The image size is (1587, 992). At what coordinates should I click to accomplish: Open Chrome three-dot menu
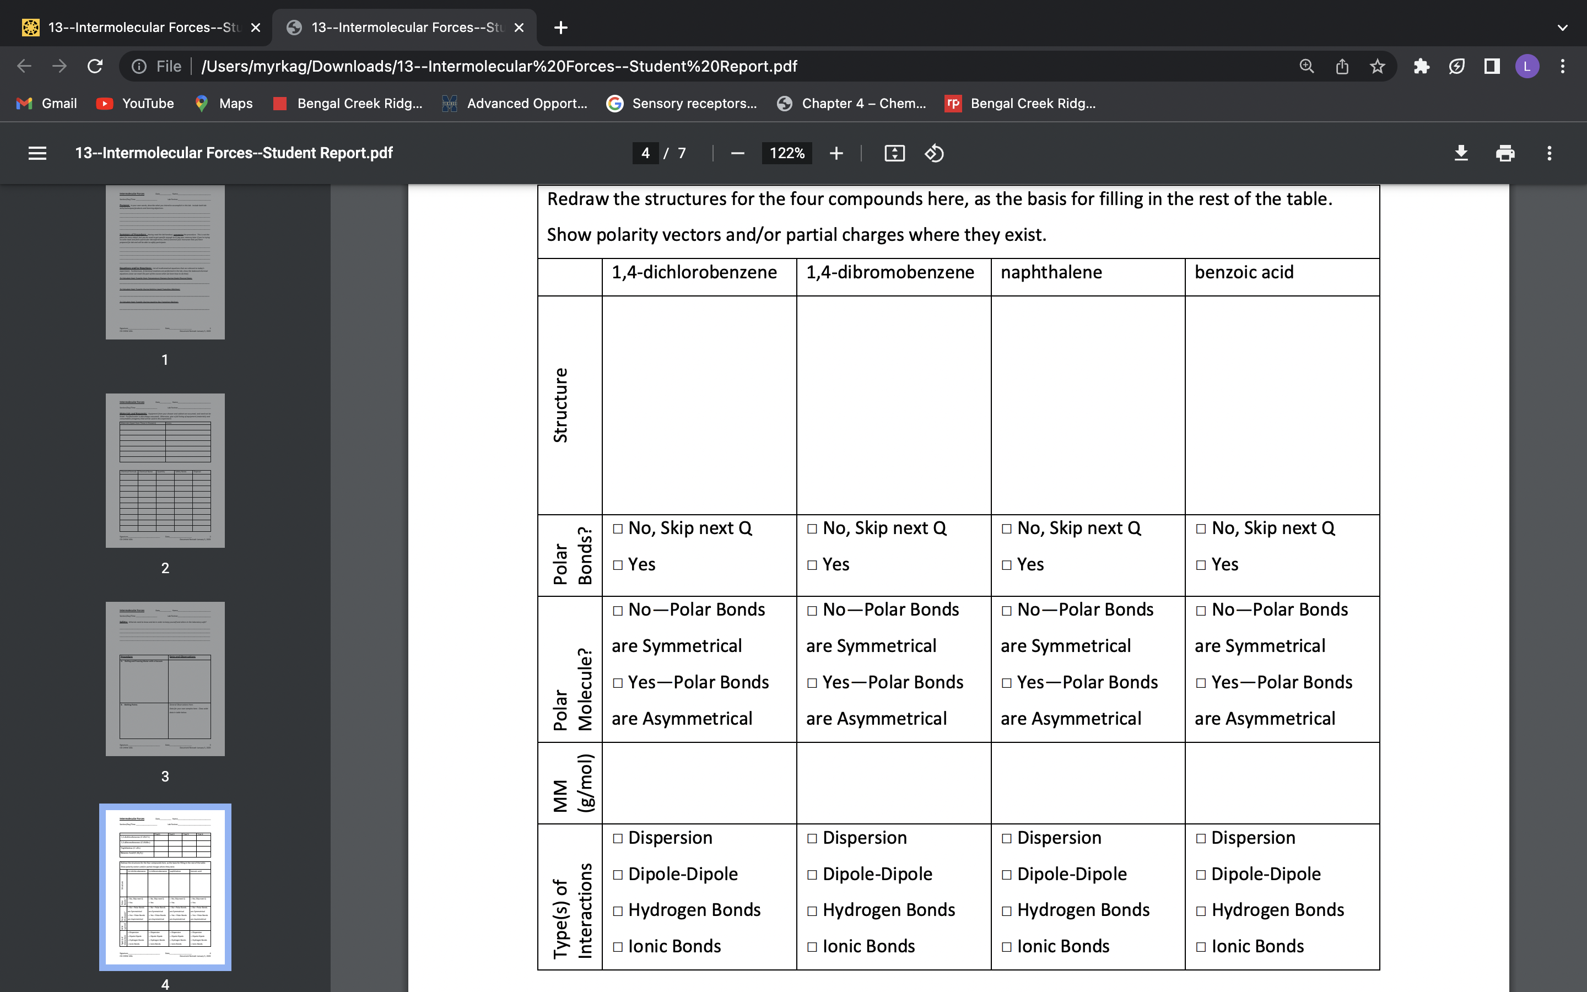pyautogui.click(x=1562, y=66)
